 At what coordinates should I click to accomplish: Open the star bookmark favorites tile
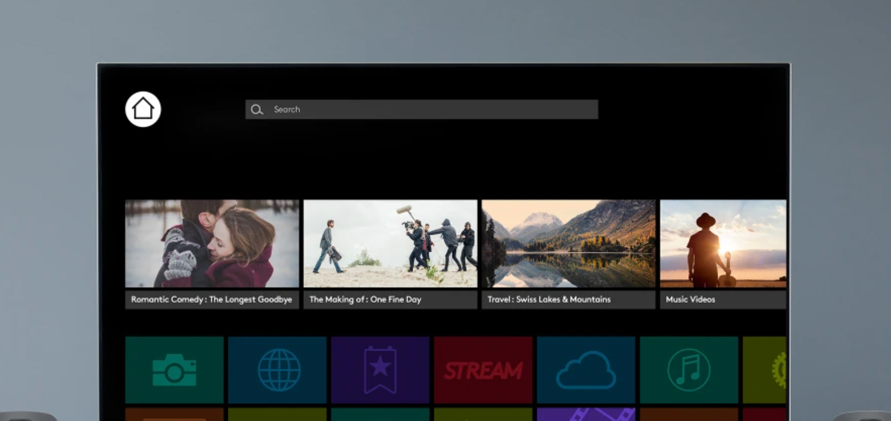[x=380, y=370]
